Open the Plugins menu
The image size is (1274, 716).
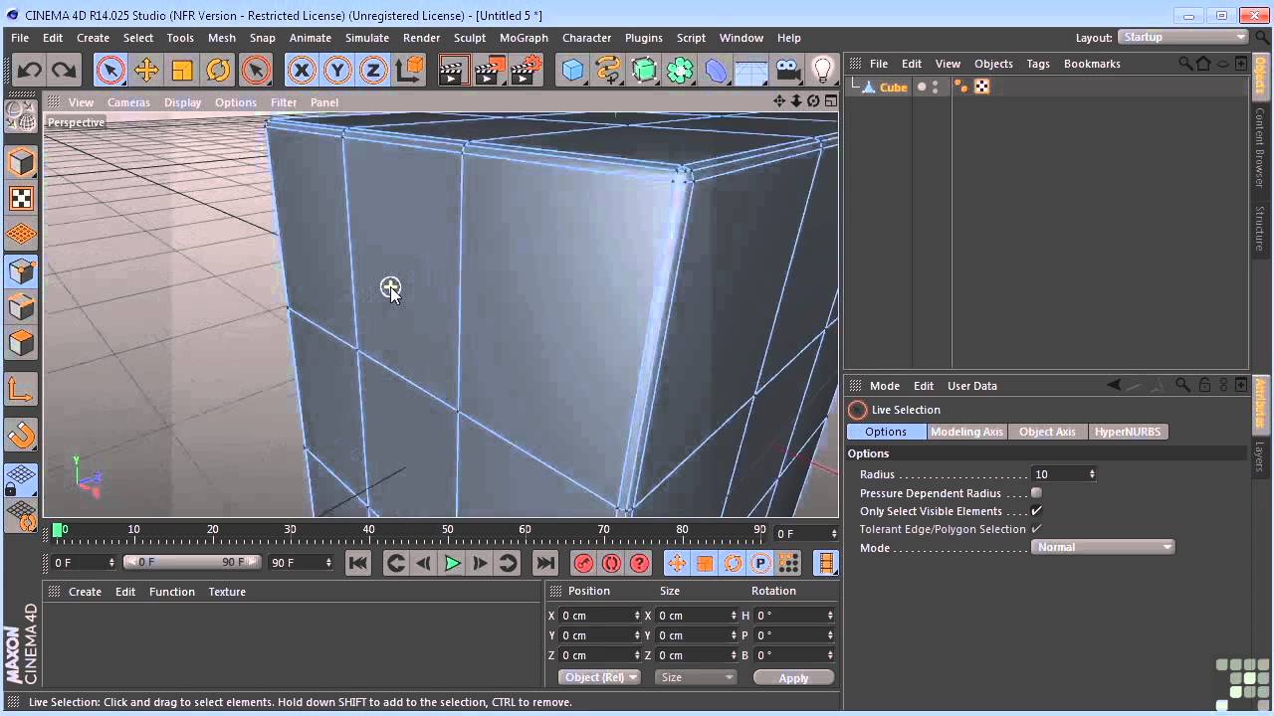[x=644, y=38]
